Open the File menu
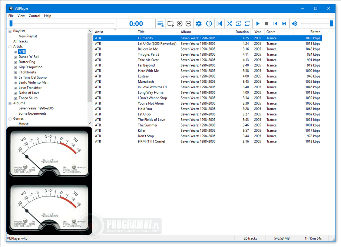341x247 pixels. pyautogui.click(x=11, y=16)
